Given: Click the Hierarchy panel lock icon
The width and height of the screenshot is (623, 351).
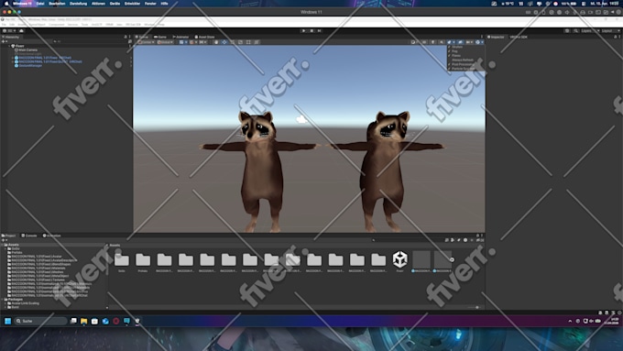Looking at the screenshot, I should pyautogui.click(x=126, y=37).
